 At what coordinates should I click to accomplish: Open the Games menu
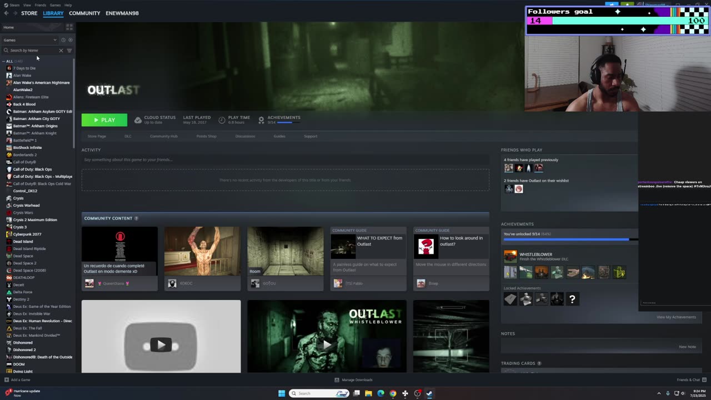[x=55, y=5]
